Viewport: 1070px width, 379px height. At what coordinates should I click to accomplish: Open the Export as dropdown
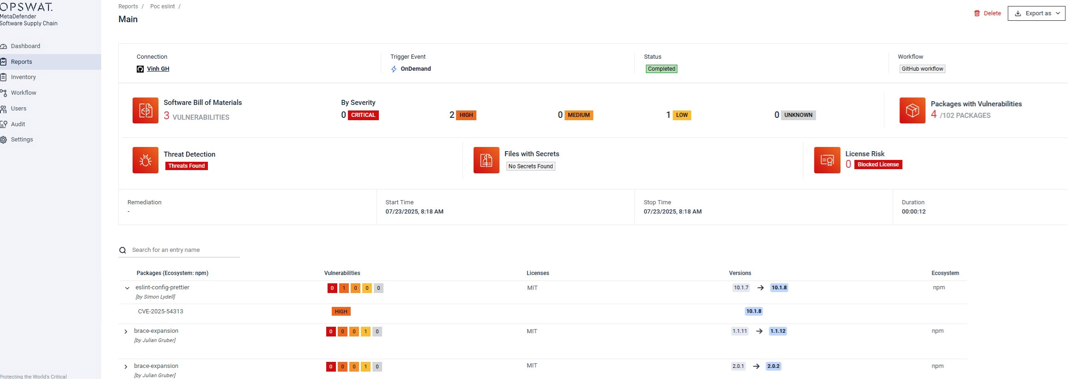[x=1036, y=13]
